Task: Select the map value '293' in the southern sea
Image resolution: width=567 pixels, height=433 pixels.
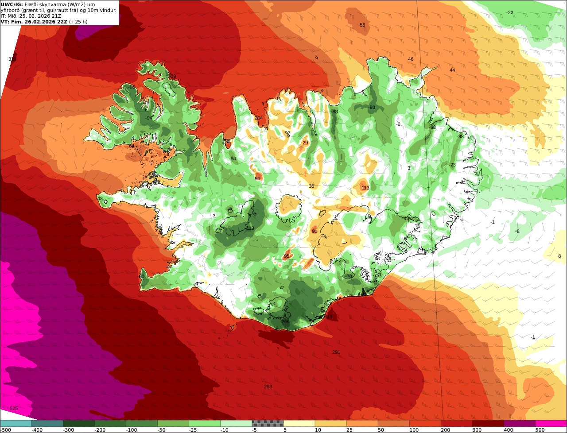Action: click(268, 387)
